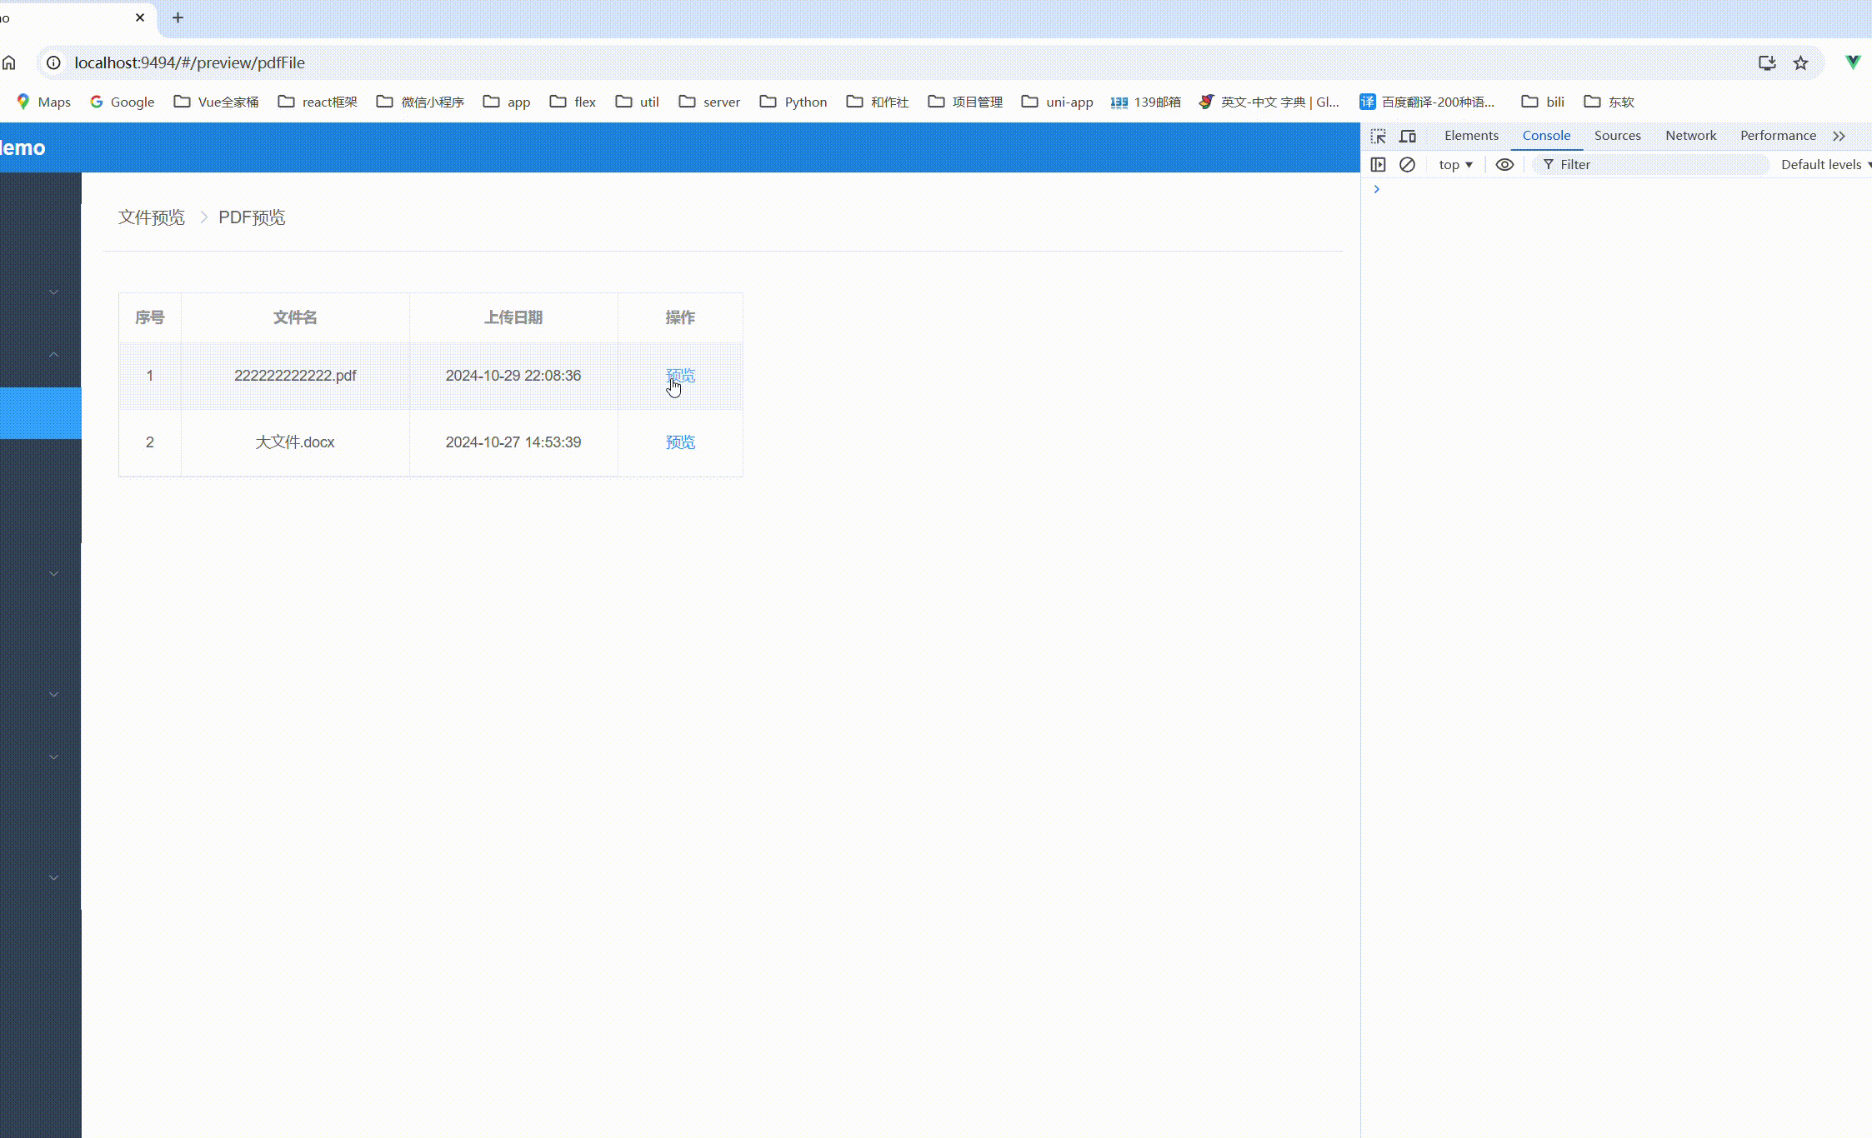Click the more DevTools options chevron
This screenshot has width=1872, height=1138.
coord(1841,135)
